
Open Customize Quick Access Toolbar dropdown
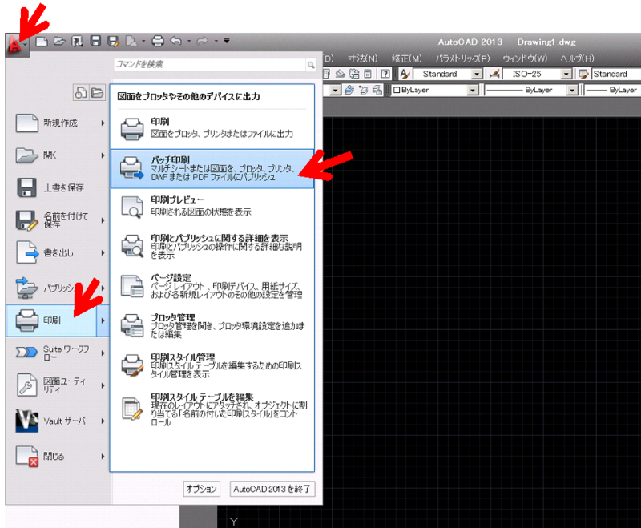click(x=227, y=40)
